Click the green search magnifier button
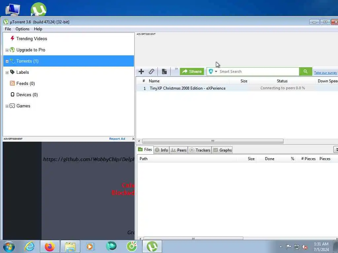 305,71
